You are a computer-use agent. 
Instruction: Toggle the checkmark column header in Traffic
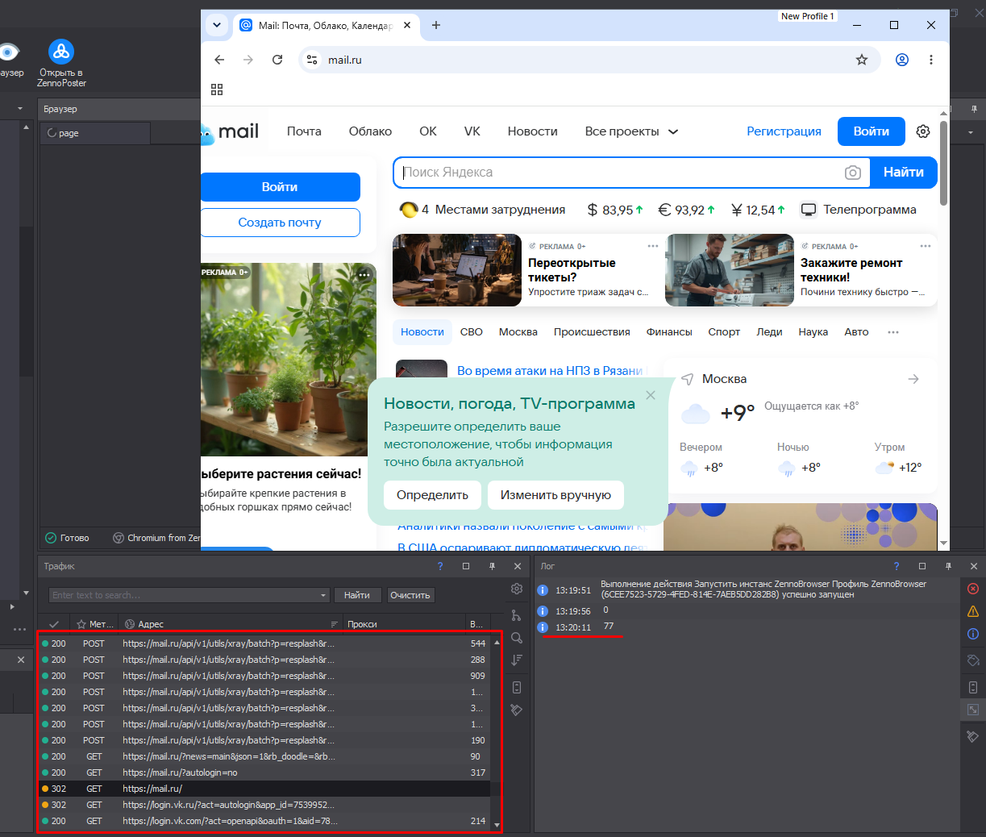54,624
